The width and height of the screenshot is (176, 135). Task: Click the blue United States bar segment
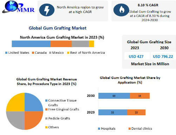31,44
